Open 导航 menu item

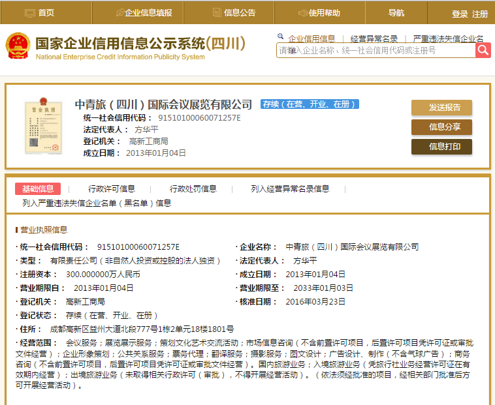tap(396, 12)
